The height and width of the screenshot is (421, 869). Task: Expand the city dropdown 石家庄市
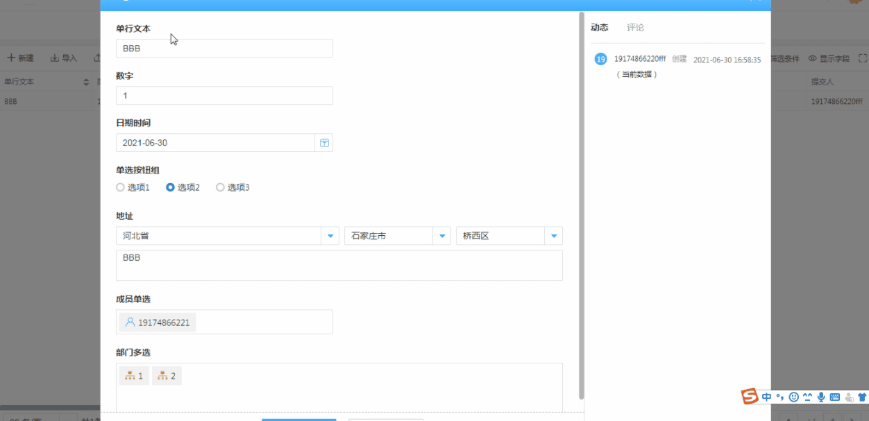point(441,237)
